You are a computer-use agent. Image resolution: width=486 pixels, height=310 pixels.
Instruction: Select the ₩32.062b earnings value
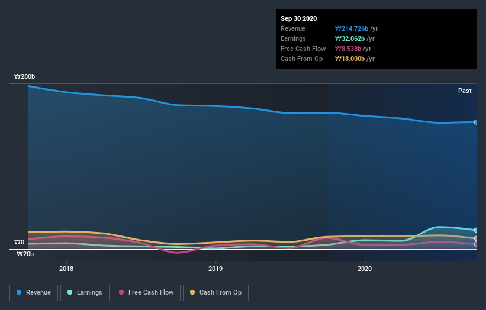point(350,38)
